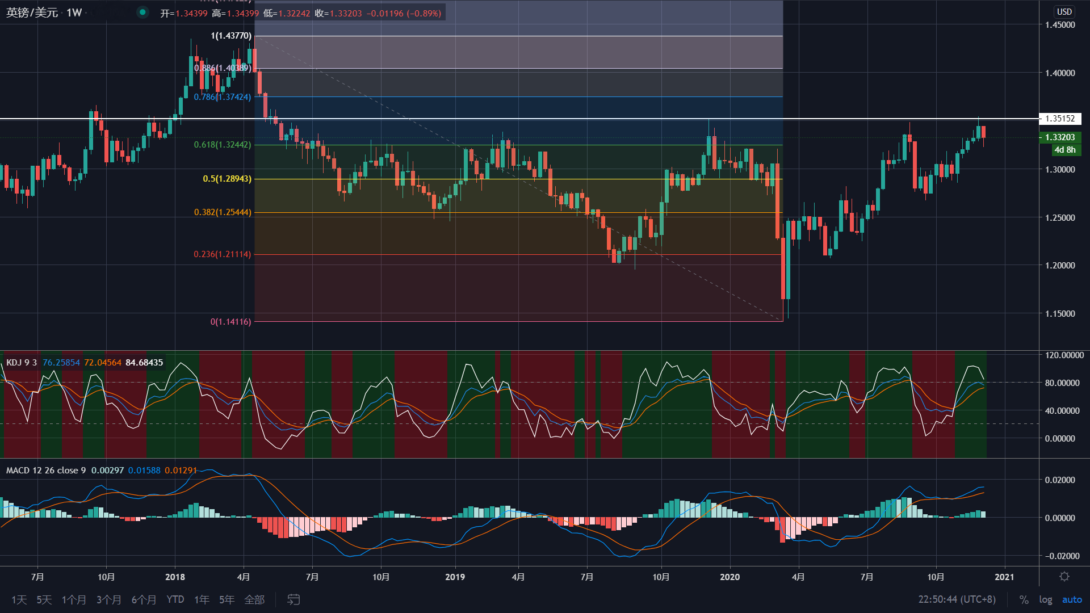Open chart settings gear near time axis
This screenshot has height=613, width=1090.
tap(1064, 577)
